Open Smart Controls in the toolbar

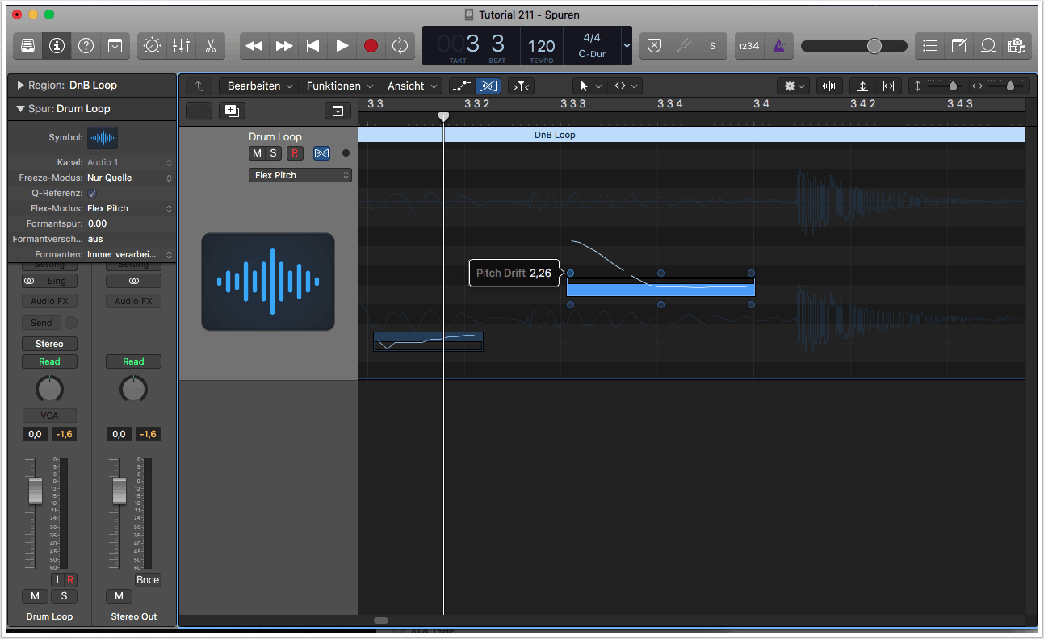tap(152, 46)
